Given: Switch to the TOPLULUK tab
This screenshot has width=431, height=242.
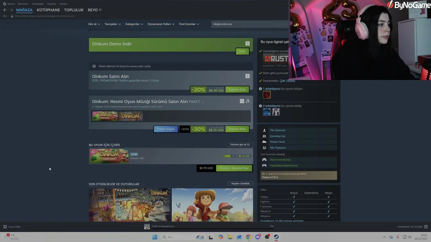Looking at the screenshot, I should tap(74, 10).
